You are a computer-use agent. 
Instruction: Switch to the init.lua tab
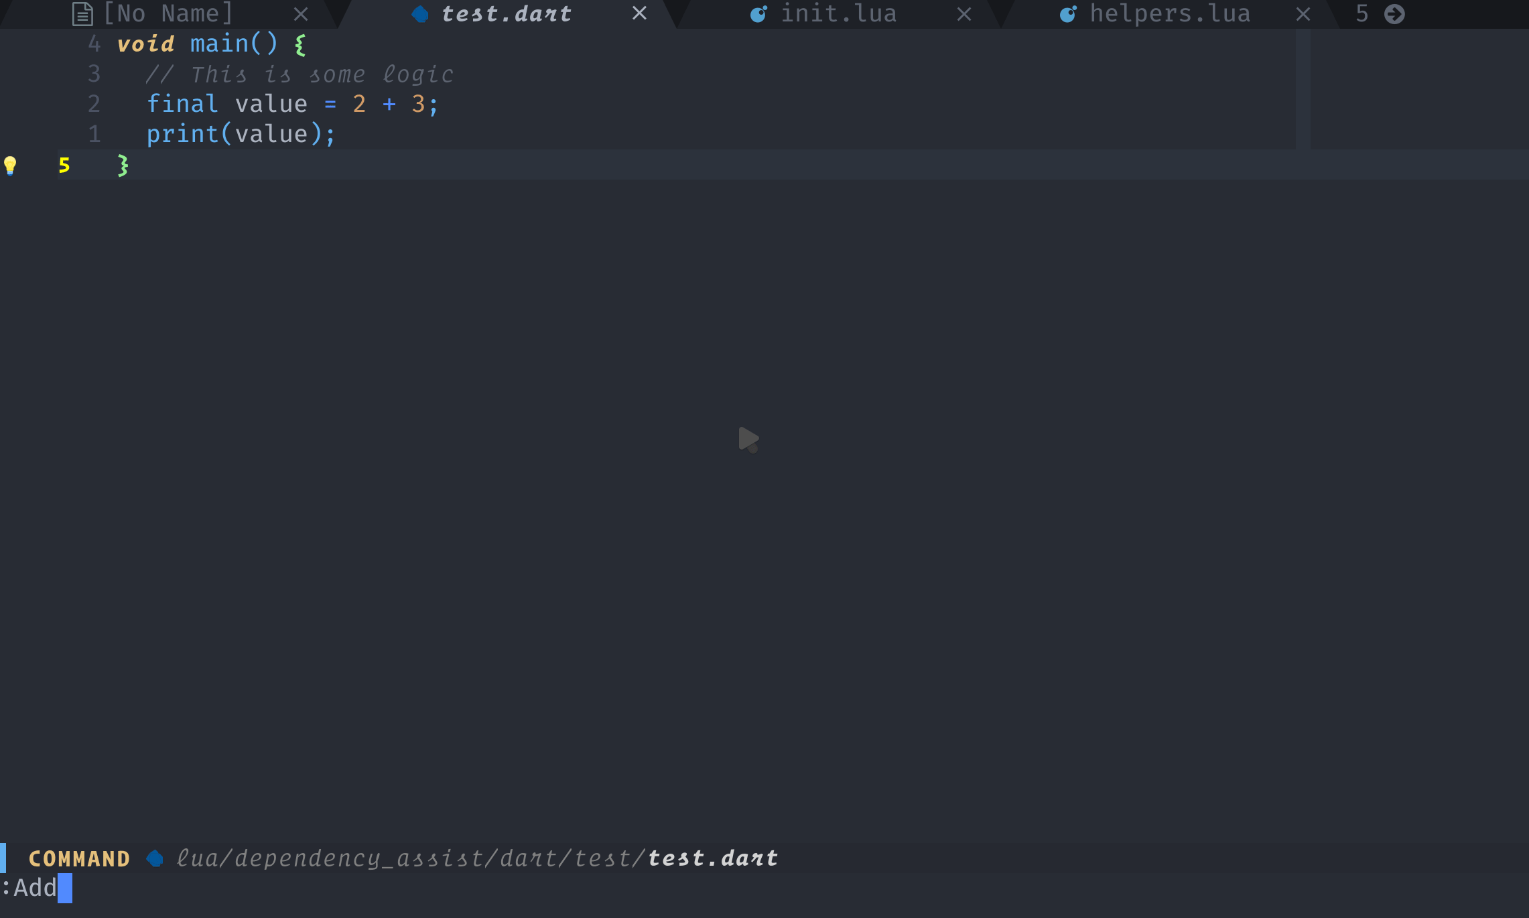[x=838, y=14]
